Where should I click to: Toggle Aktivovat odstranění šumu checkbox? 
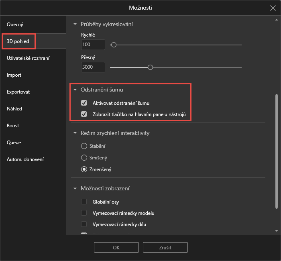pos(84,103)
